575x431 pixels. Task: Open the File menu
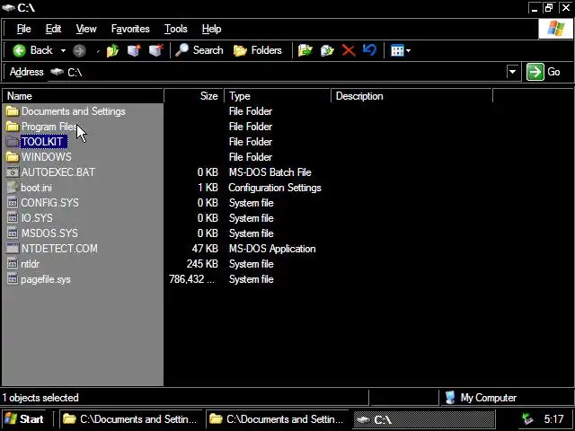[x=24, y=29]
